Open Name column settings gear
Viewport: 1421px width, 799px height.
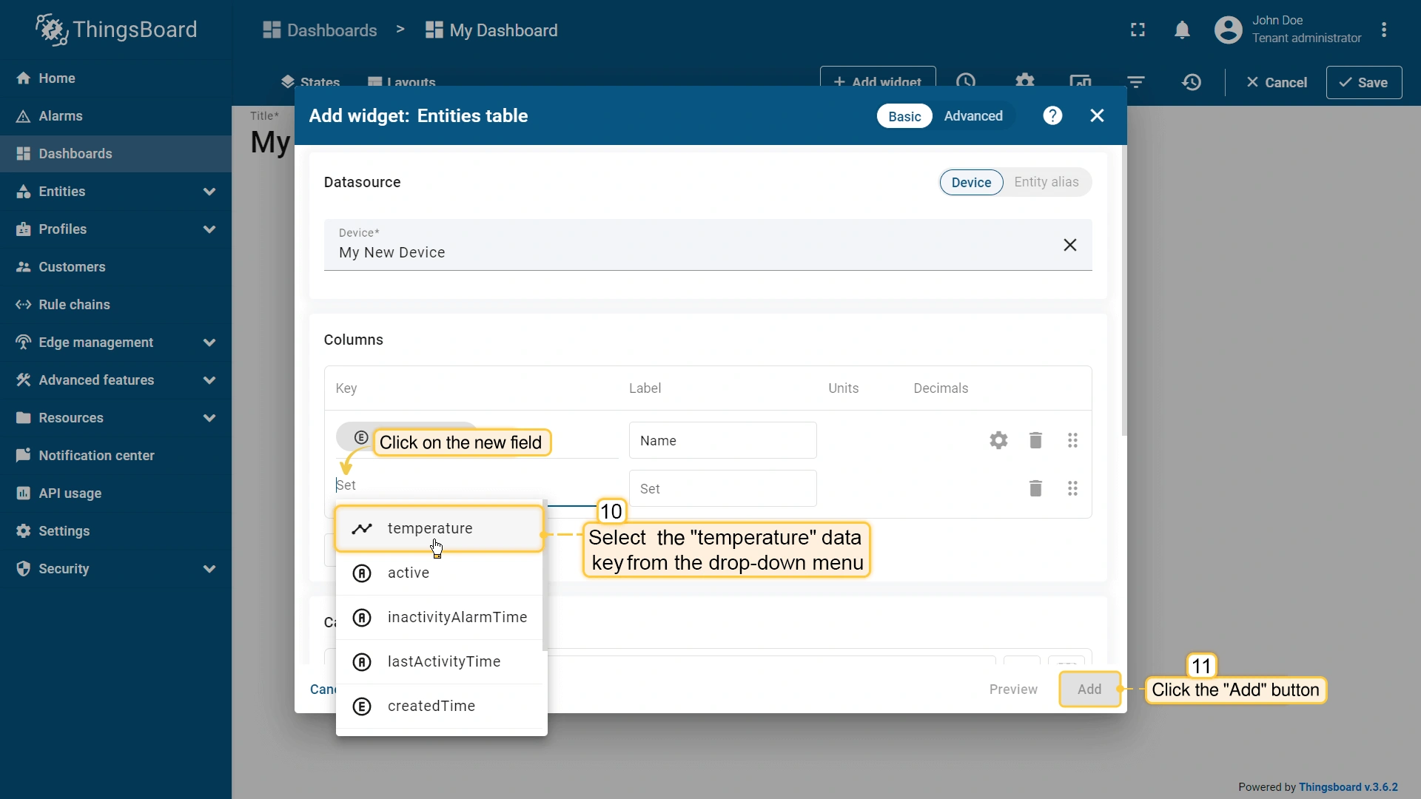tap(998, 441)
